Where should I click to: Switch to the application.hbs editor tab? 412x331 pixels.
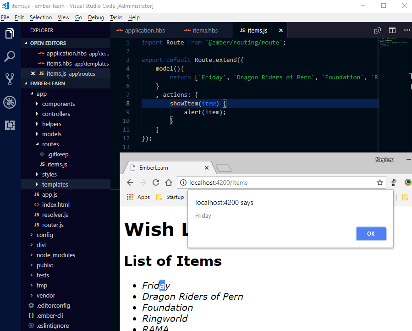[144, 30]
